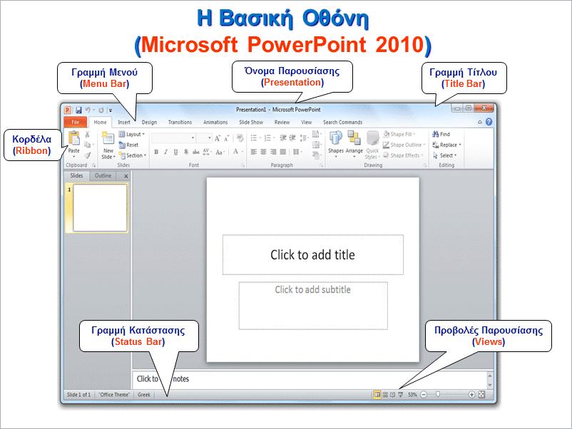Screen dimensions: 572x429
Task: Switch to the Slide Show tab
Action: pos(251,122)
